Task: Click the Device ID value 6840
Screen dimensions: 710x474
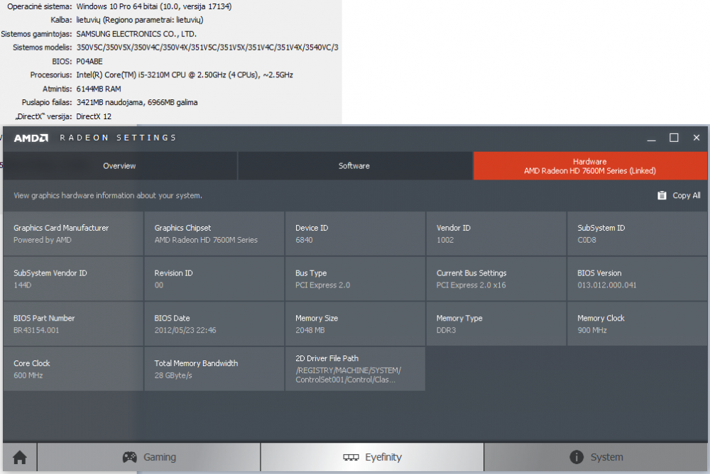Action: click(x=305, y=240)
